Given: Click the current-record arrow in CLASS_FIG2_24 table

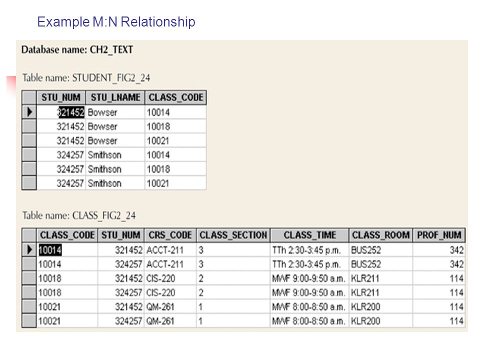Looking at the screenshot, I should pyautogui.click(x=29, y=250).
